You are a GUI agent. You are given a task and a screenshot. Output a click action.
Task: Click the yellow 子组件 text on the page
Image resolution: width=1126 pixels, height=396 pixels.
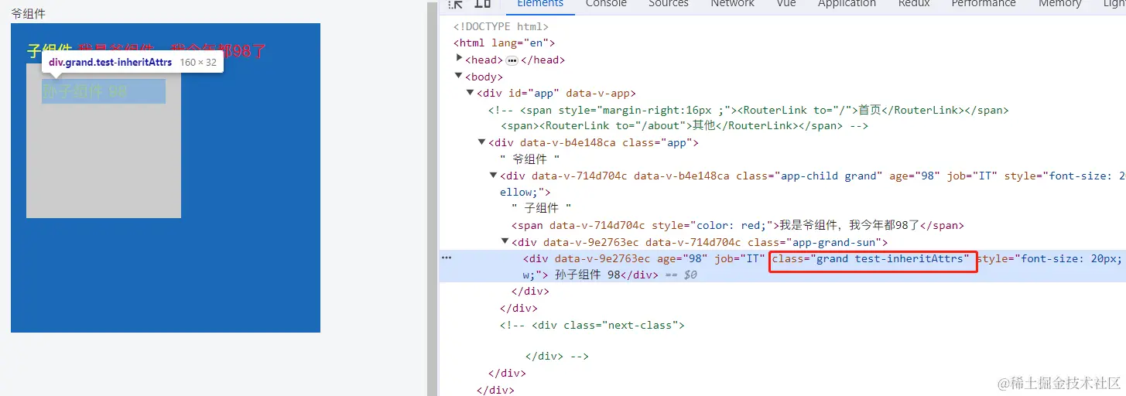point(50,51)
